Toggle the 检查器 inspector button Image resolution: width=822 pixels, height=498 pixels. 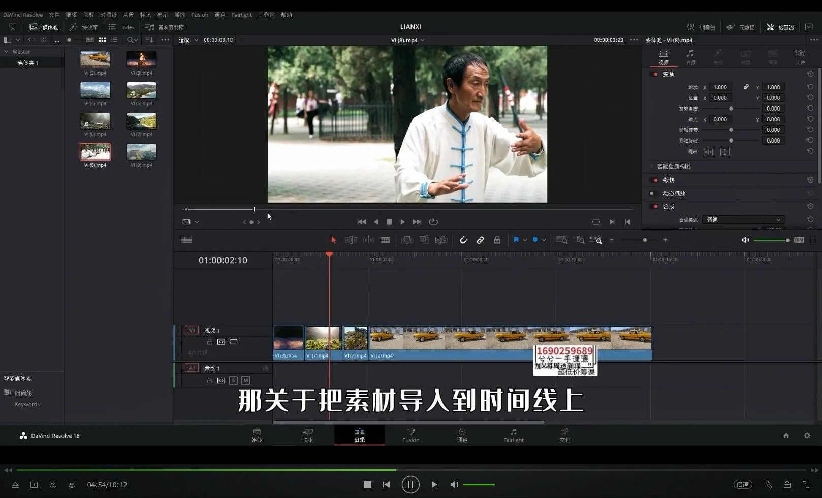click(780, 27)
